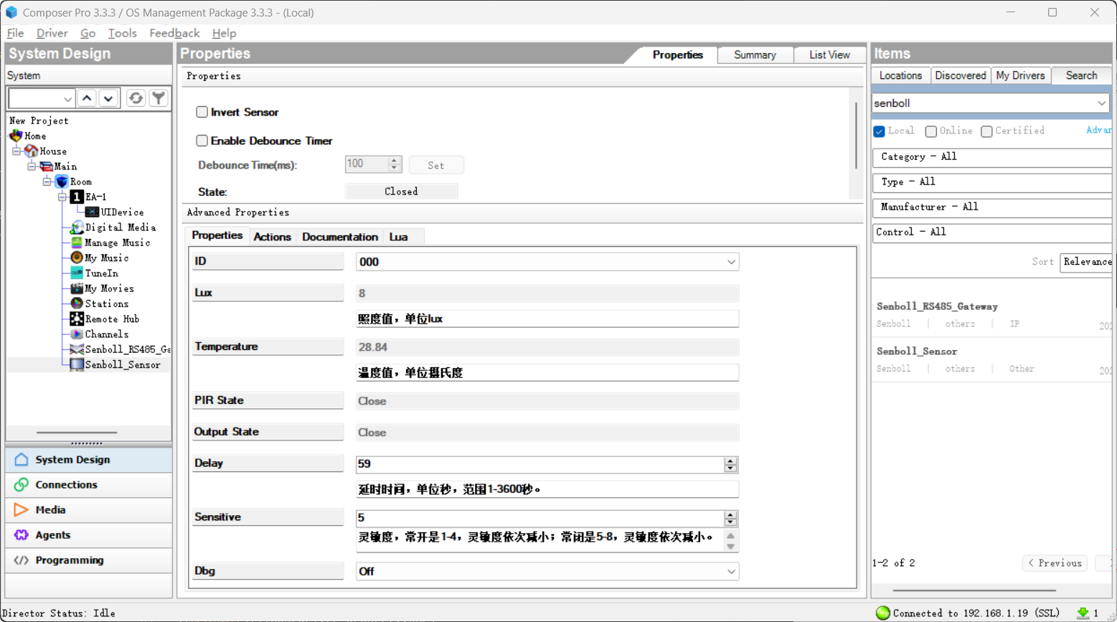1117x622 pixels.
Task: Select the My Music icon
Action: click(x=77, y=258)
